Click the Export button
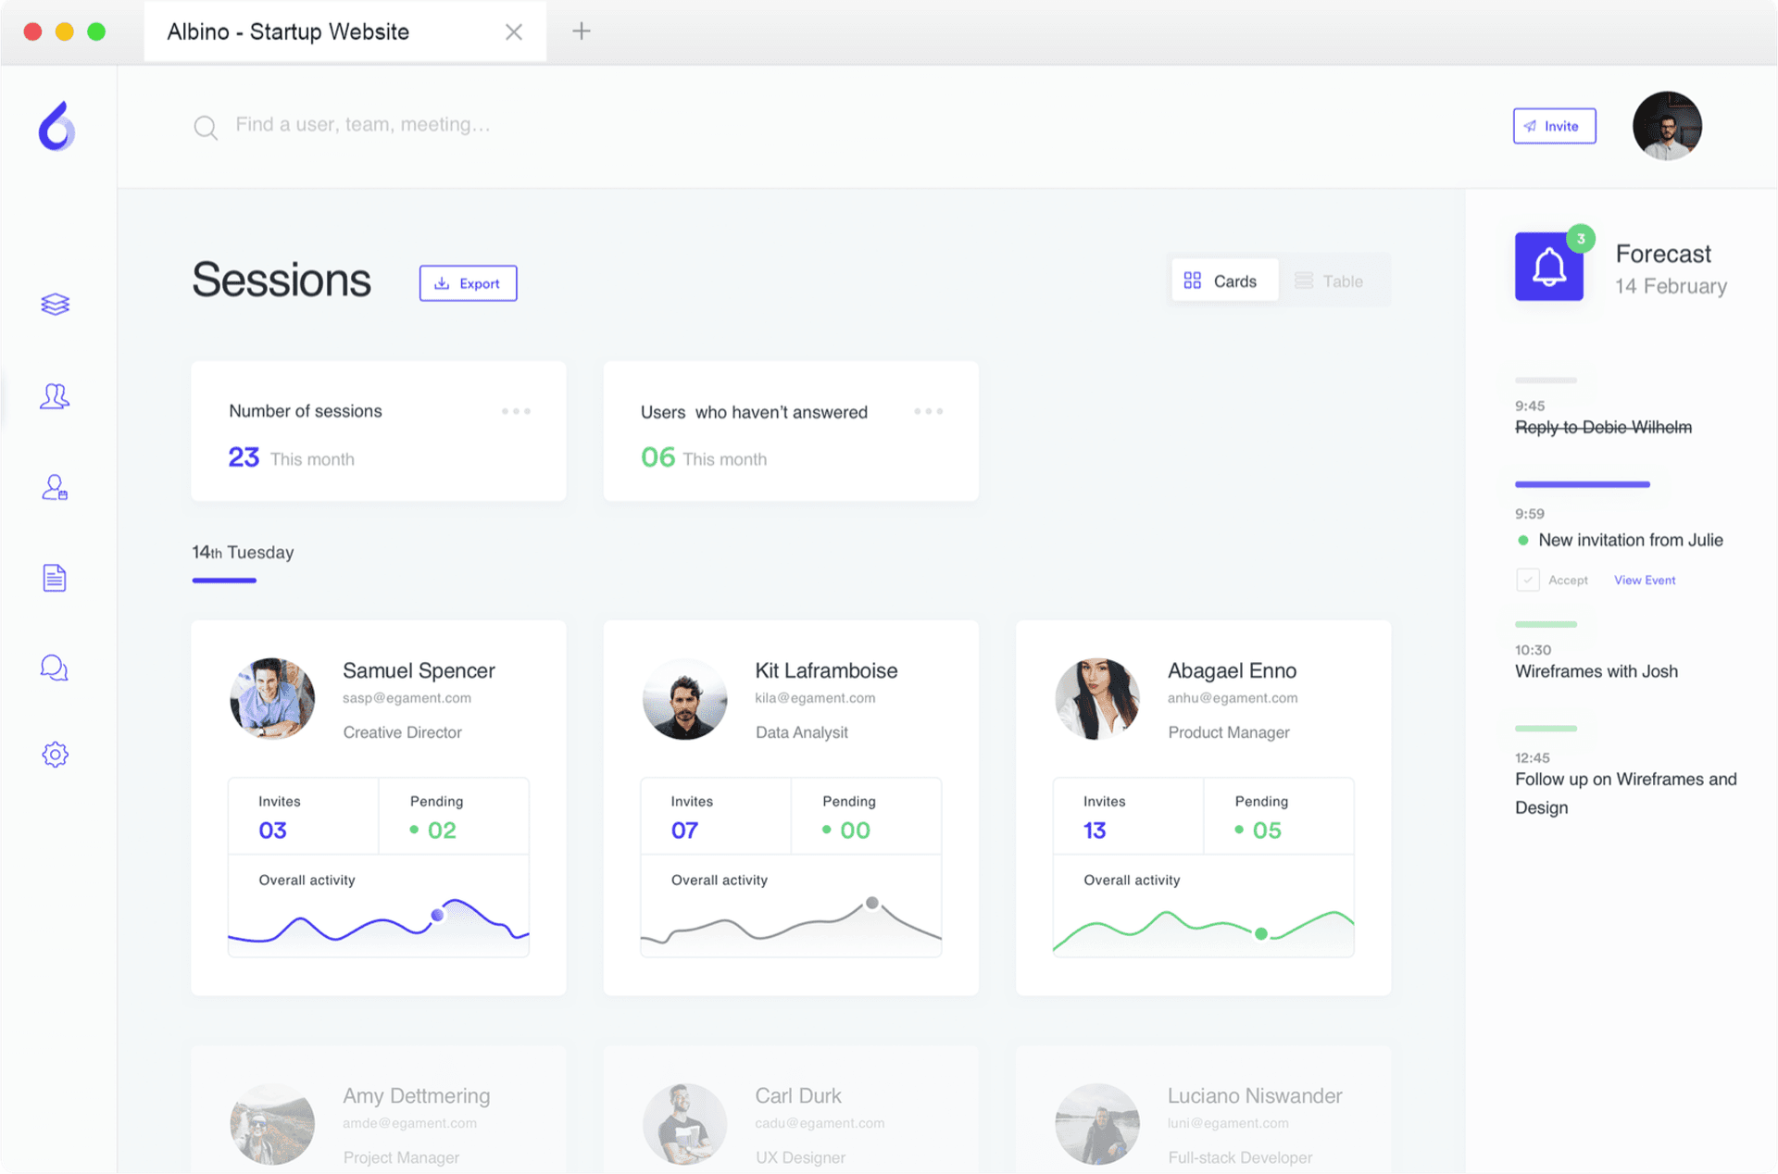The width and height of the screenshot is (1778, 1174). pos(468,283)
